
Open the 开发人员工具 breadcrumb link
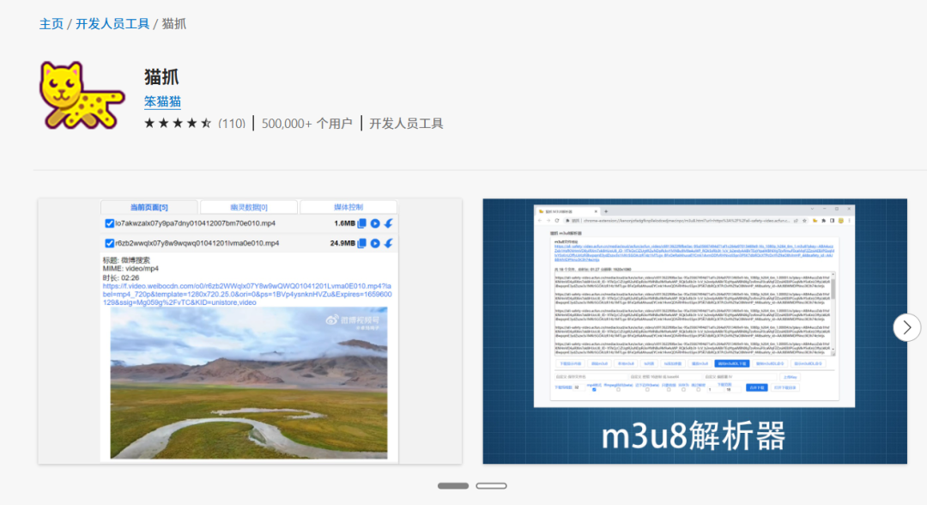point(112,24)
